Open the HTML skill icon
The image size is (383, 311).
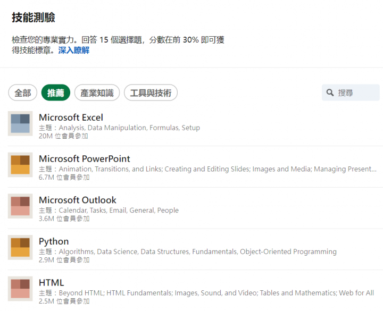(x=20, y=289)
